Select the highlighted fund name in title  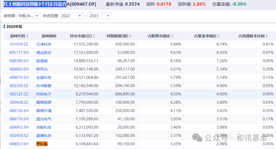coord(35,4)
